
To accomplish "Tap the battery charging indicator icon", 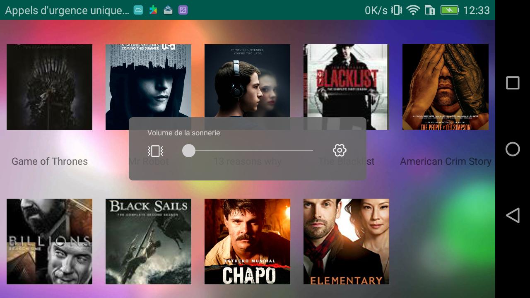I will (x=449, y=10).
